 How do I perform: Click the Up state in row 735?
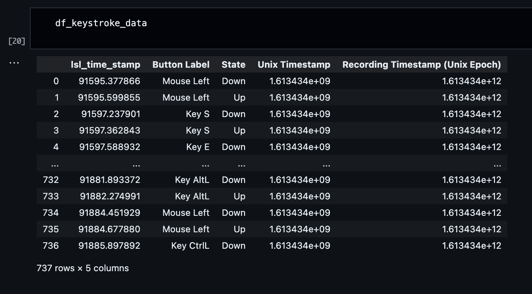[x=239, y=229]
